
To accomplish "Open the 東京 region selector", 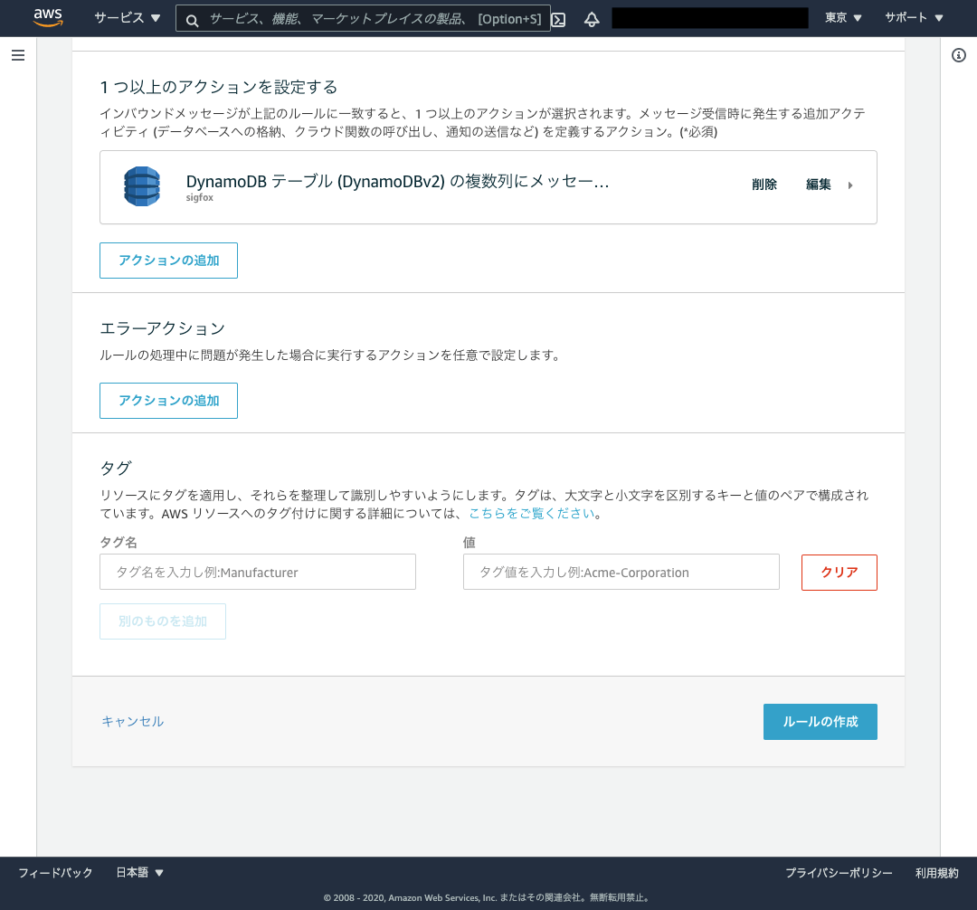I will coord(841,17).
